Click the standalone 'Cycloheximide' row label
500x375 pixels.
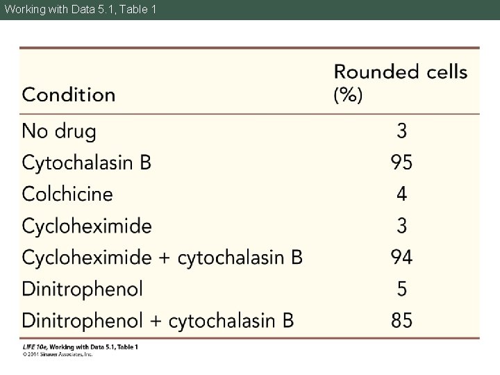(x=87, y=226)
